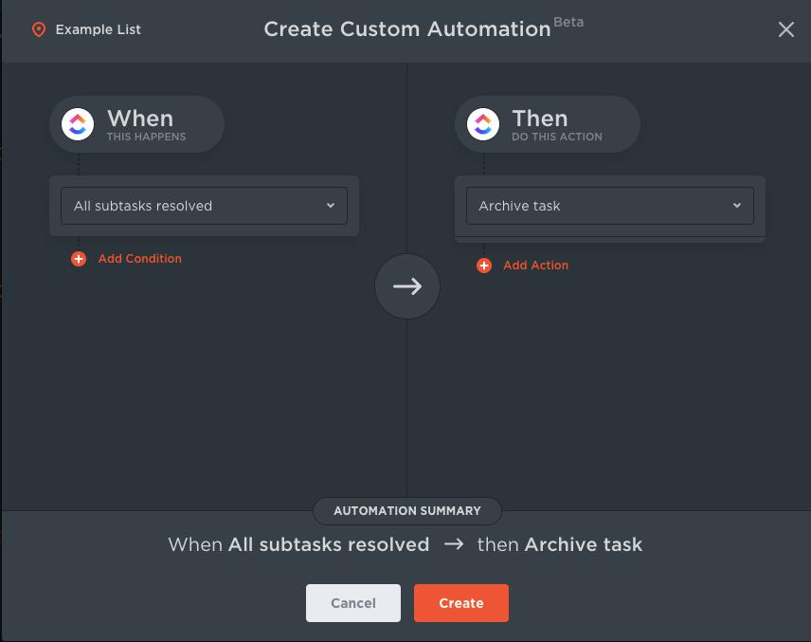Click the Automation Summary badge

point(407,511)
